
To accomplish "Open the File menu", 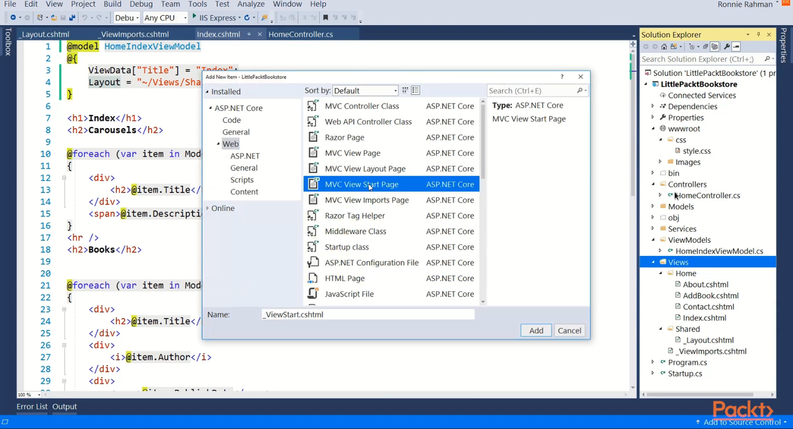I will tap(10, 4).
